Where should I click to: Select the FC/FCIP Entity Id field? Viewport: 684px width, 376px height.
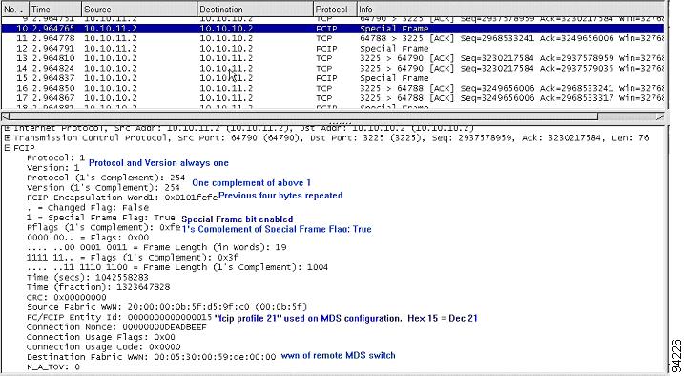pyautogui.click(x=118, y=317)
